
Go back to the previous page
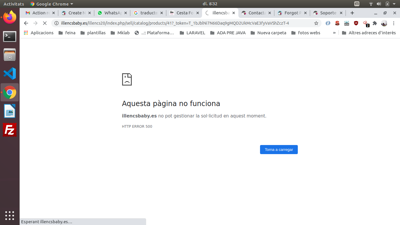coord(26,23)
